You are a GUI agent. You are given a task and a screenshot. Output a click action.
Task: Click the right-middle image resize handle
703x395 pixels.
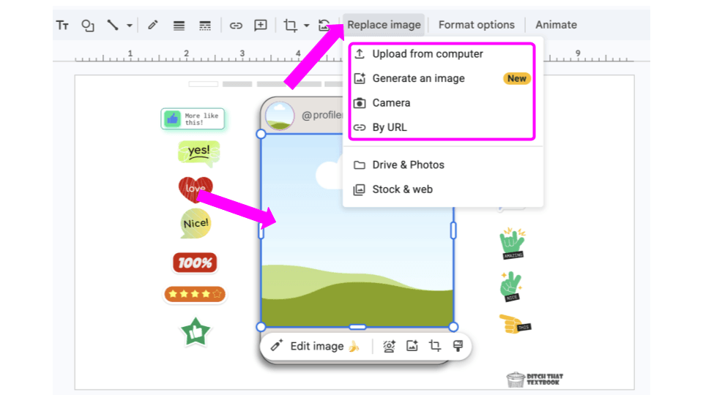tap(453, 230)
